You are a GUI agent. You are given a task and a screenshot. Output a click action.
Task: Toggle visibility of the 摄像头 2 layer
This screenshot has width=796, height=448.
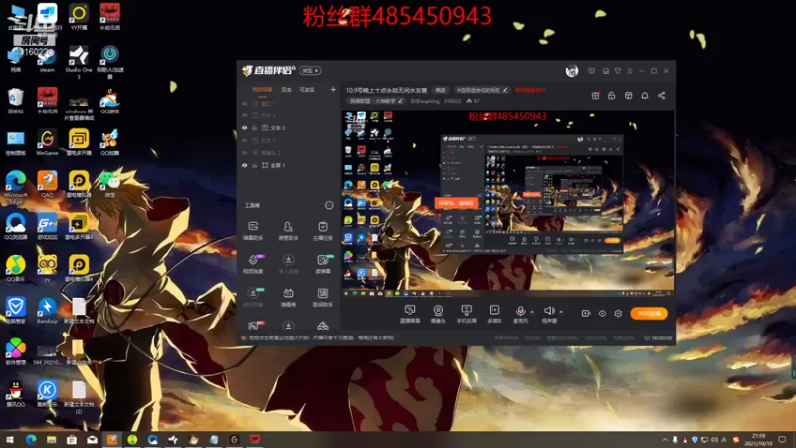click(244, 153)
